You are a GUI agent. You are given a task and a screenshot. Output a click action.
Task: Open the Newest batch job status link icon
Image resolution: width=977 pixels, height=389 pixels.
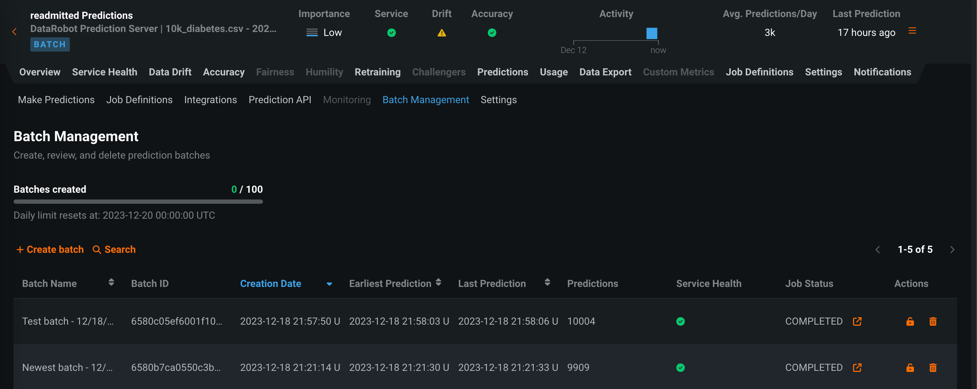(x=857, y=367)
